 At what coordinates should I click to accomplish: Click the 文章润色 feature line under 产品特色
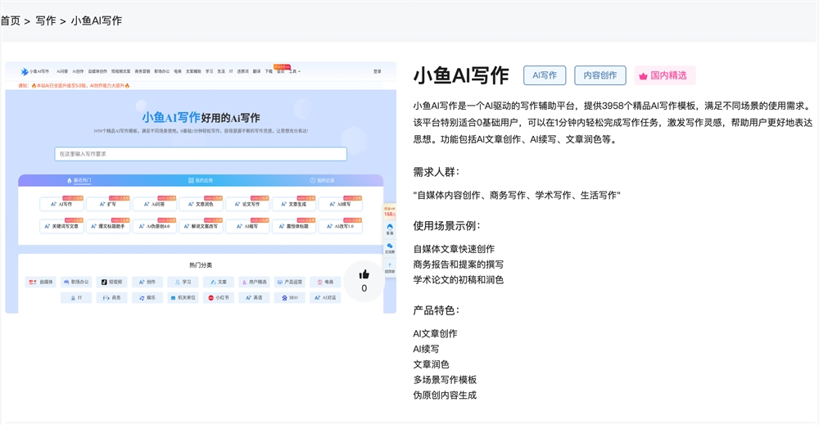pyautogui.click(x=431, y=364)
